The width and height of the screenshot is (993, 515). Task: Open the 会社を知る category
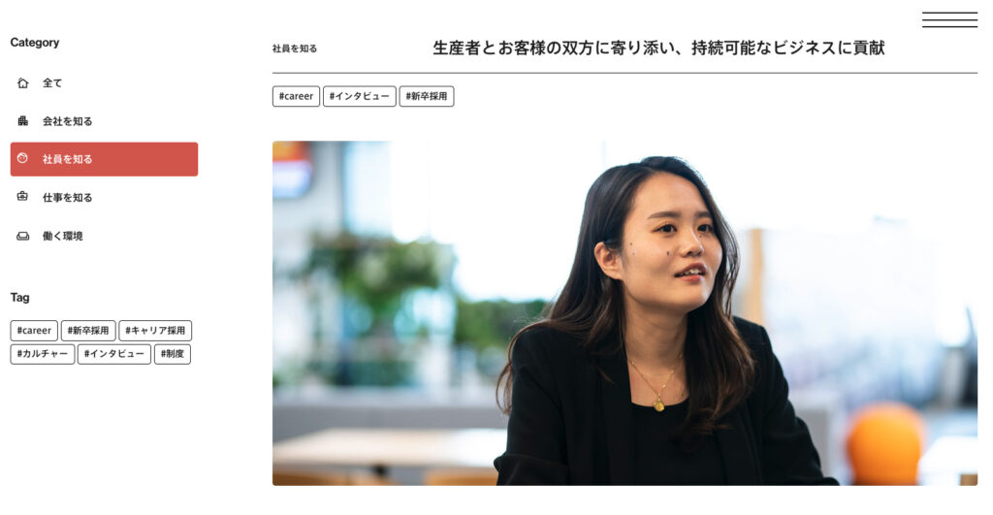[104, 121]
